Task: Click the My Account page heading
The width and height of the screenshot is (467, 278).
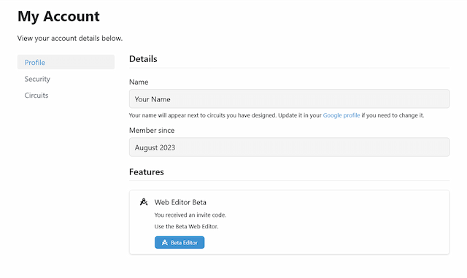Action: point(58,16)
